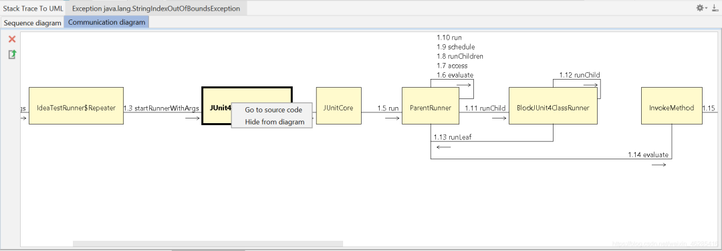Select the Communication diagram tab
This screenshot has height=251, width=722.
[x=106, y=22]
